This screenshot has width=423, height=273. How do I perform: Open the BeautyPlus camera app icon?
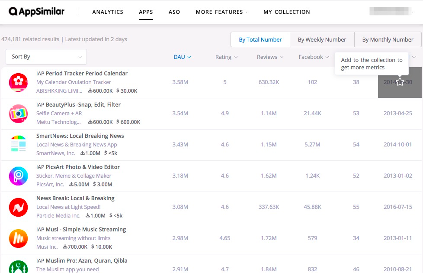[18, 114]
